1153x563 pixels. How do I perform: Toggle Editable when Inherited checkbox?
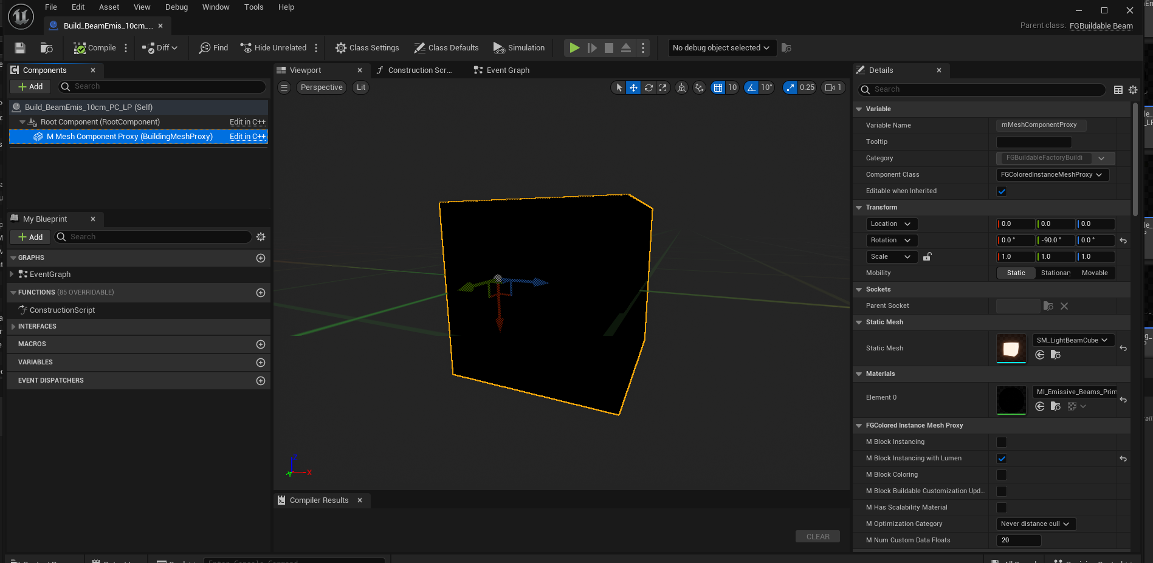pos(1002,191)
